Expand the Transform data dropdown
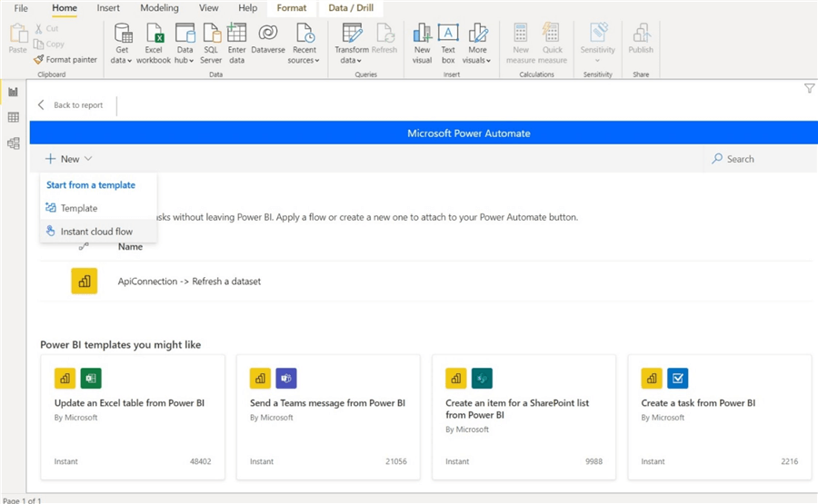 pyautogui.click(x=351, y=60)
